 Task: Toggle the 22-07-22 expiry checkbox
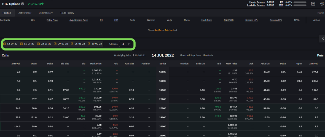(x=39, y=44)
